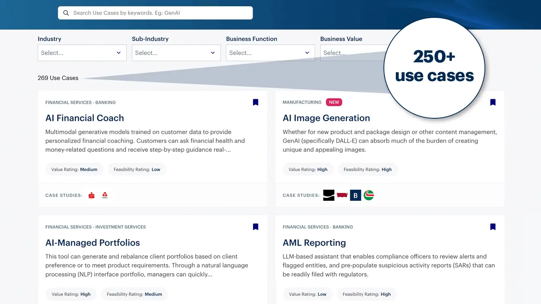Image resolution: width=541 pixels, height=304 pixels.
Task: Click the dark red case study logo
Action: pos(342,195)
